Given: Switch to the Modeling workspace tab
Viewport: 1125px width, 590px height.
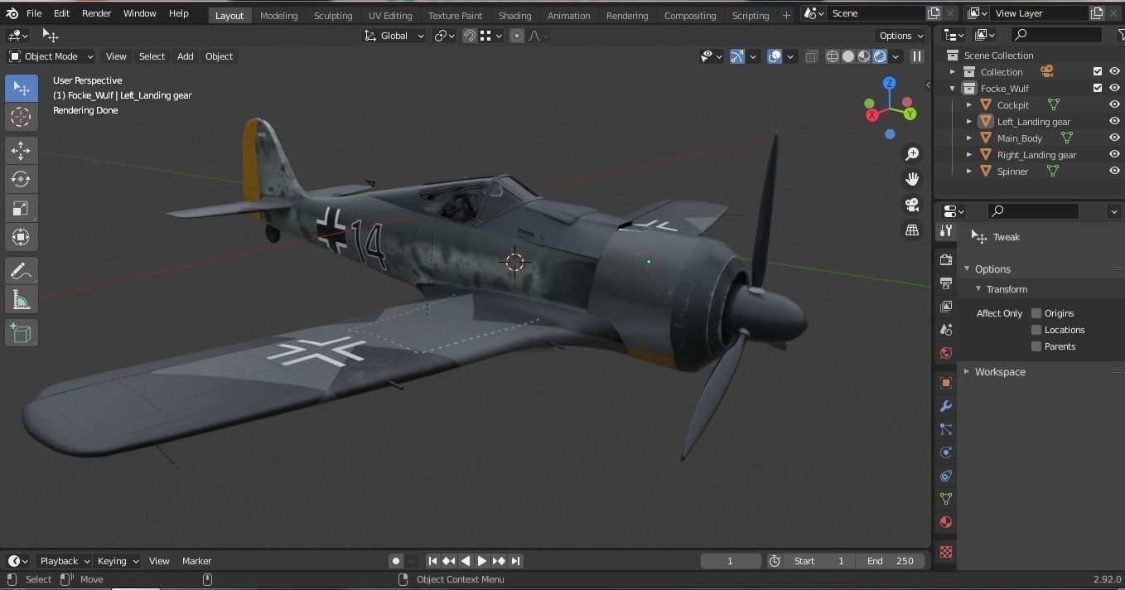Looking at the screenshot, I should click(278, 15).
